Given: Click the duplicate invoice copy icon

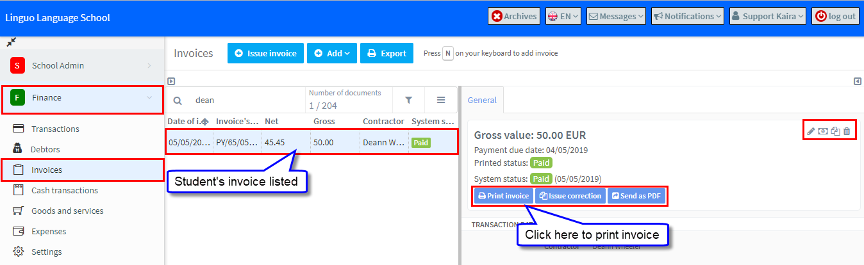Looking at the screenshot, I should click(835, 131).
